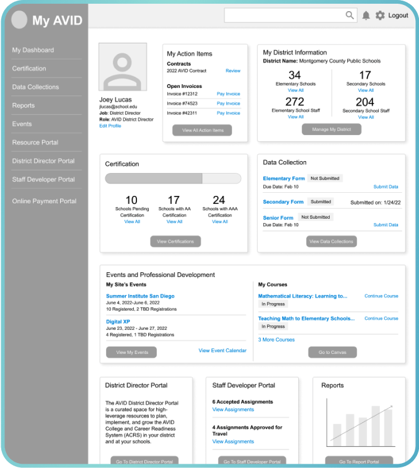The image size is (419, 468).
Task: Click View Data Collections button
Action: pos(331,241)
